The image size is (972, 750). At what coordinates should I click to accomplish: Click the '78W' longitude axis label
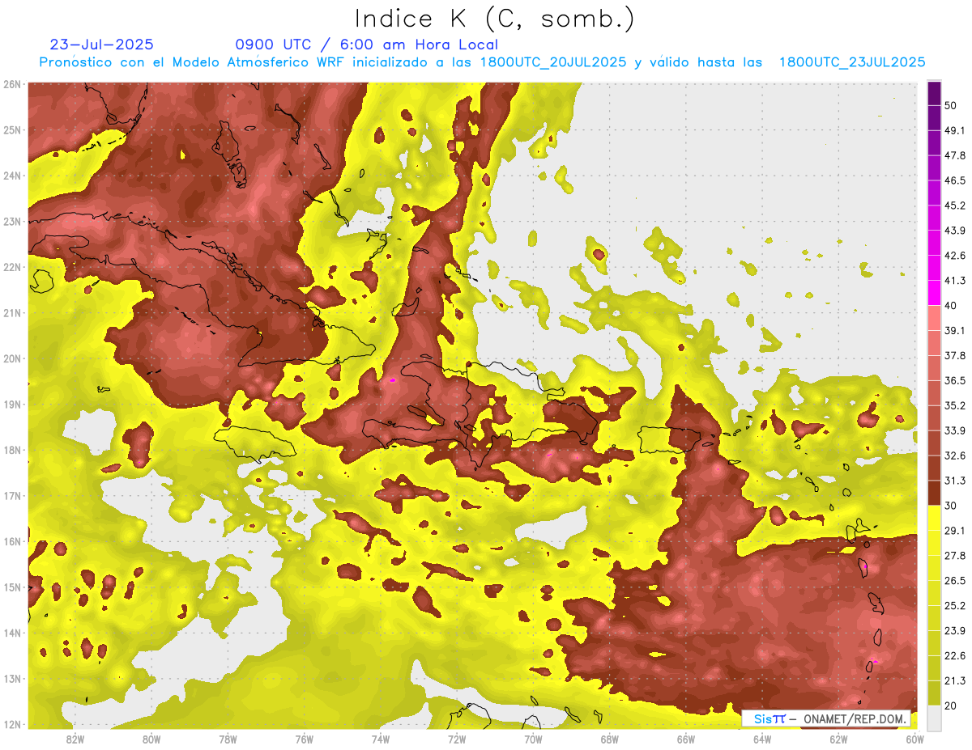(x=228, y=739)
